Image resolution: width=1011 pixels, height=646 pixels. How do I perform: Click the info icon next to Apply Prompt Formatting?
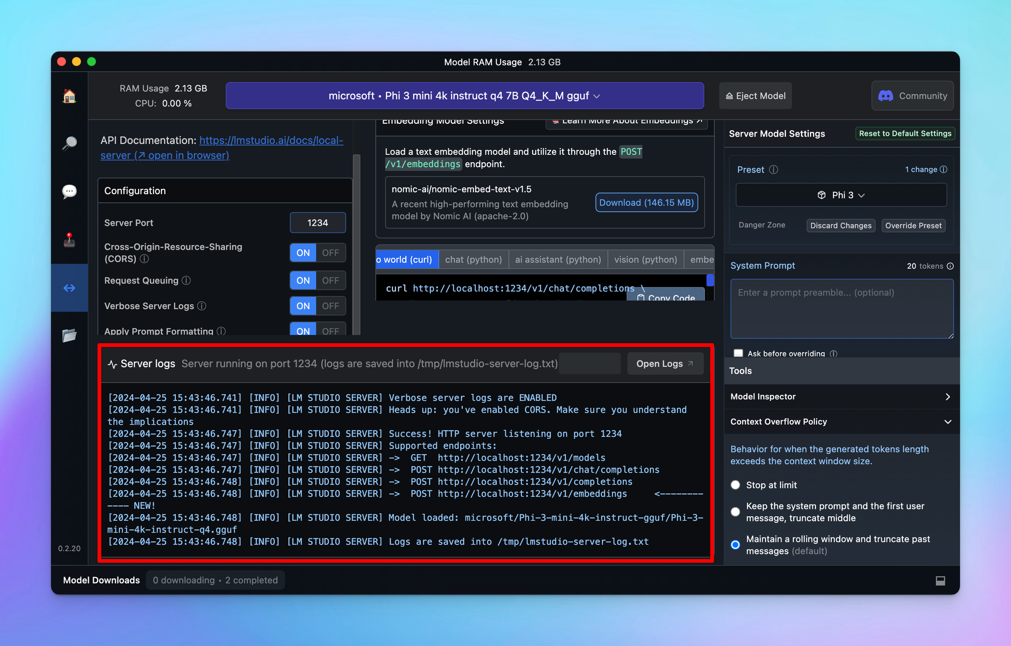(x=221, y=331)
